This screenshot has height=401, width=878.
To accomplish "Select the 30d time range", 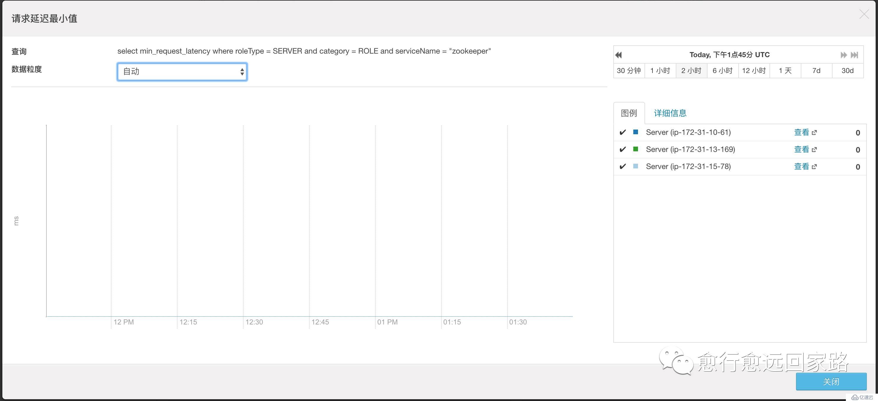I will pyautogui.click(x=848, y=70).
